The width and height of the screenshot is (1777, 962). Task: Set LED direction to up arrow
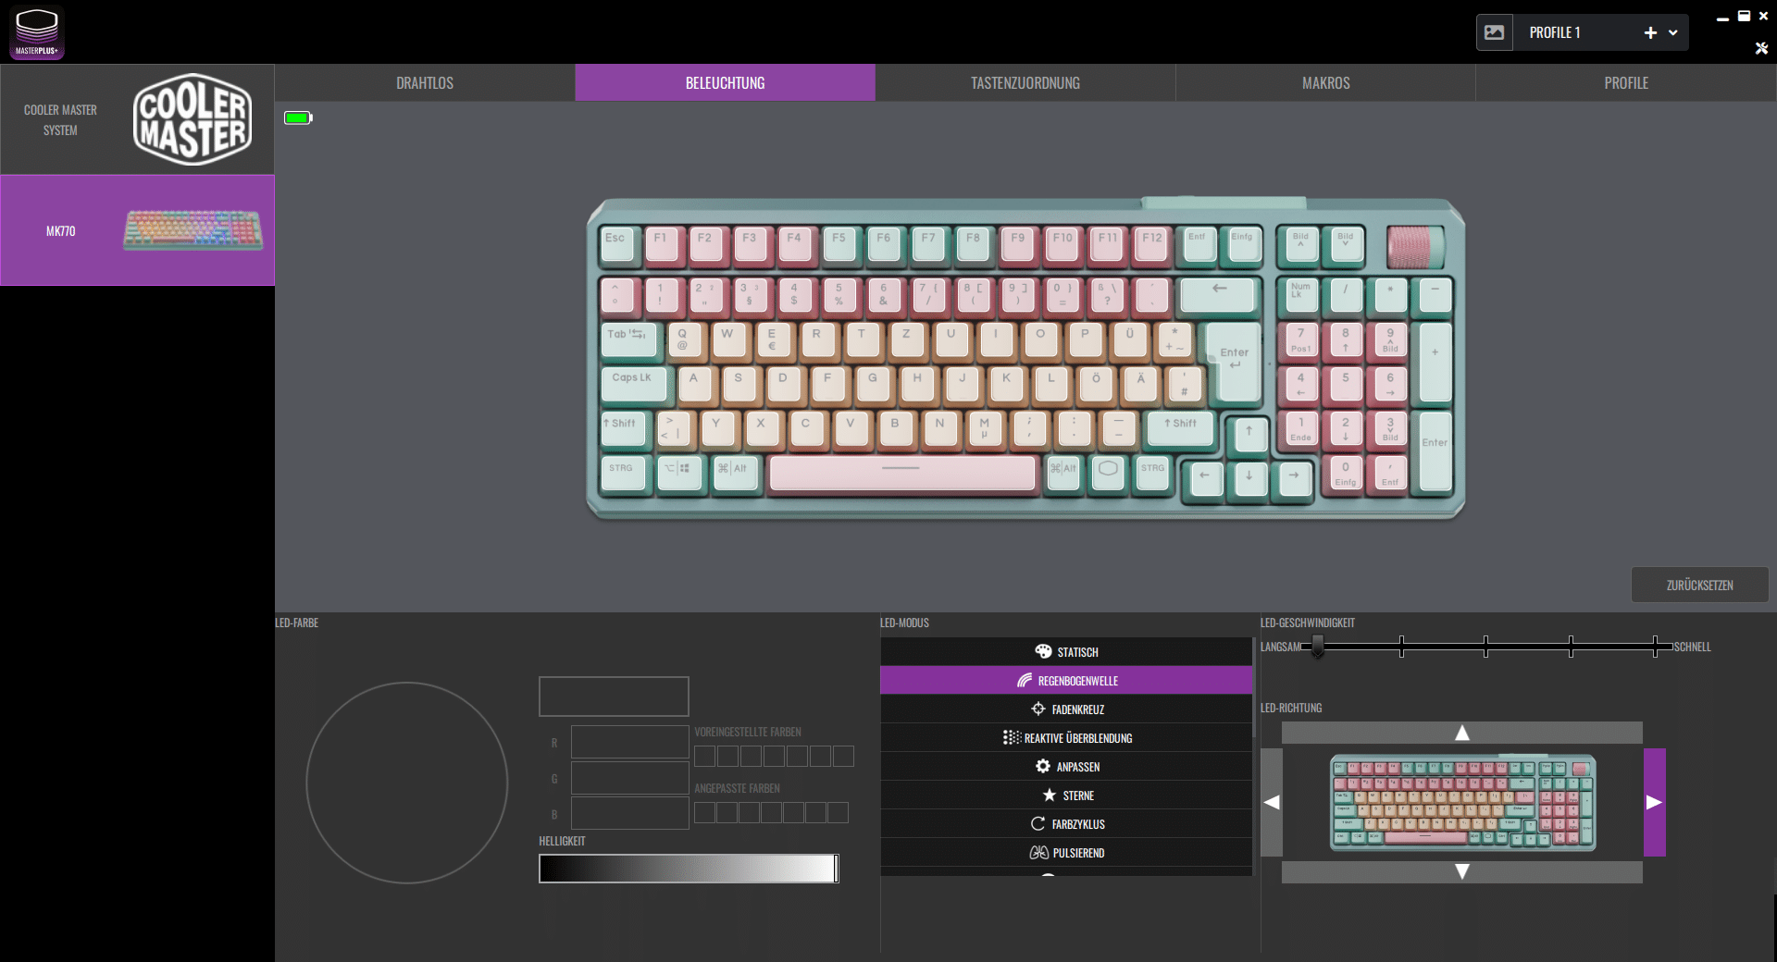[1461, 733]
